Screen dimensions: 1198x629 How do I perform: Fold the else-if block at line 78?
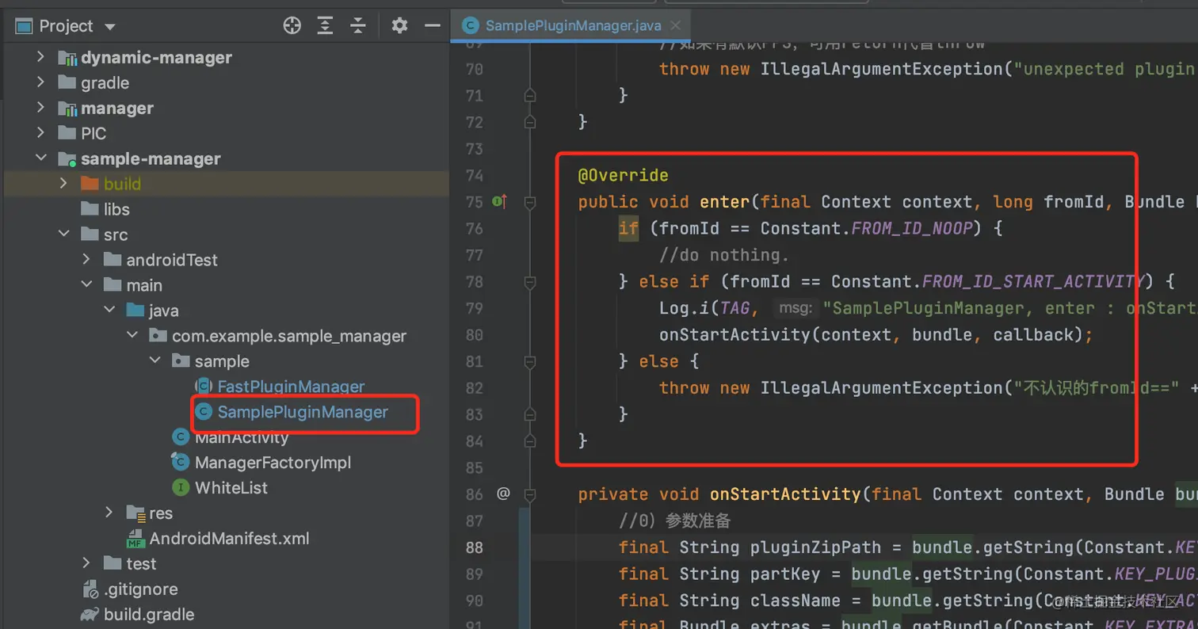coord(530,282)
